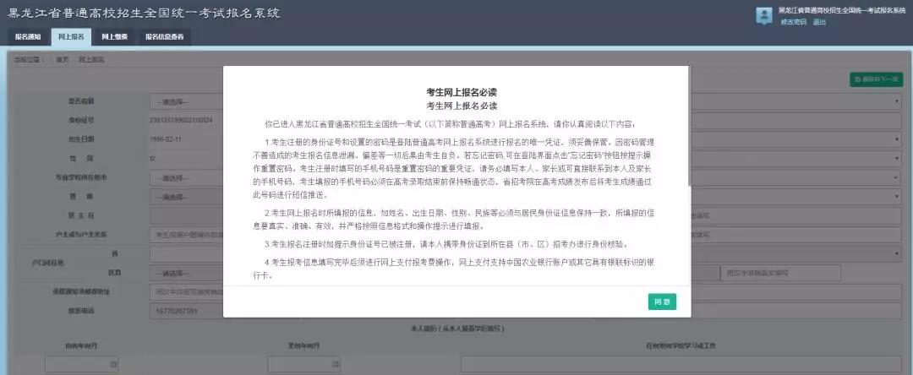
Task: Select the 网上报名 tab
Action: [x=71, y=36]
